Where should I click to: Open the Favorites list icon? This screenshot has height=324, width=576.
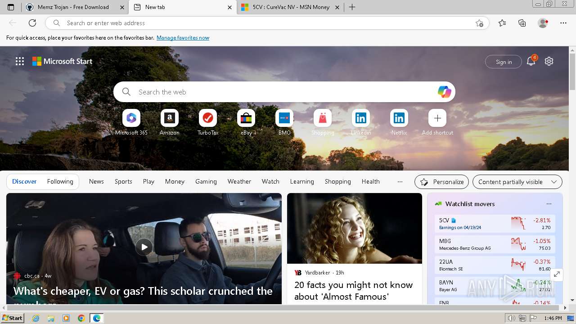pyautogui.click(x=502, y=23)
